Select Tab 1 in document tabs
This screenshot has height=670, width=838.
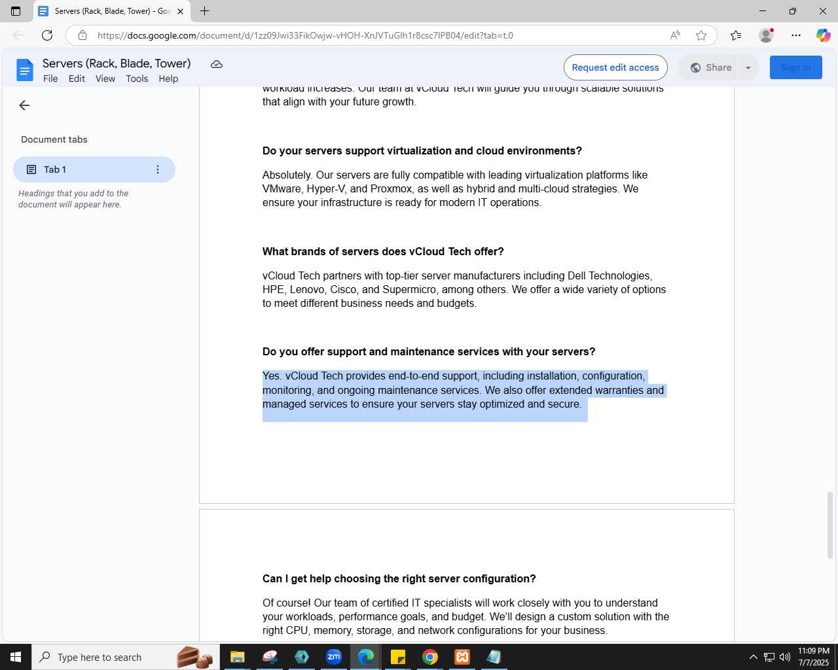[94, 169]
